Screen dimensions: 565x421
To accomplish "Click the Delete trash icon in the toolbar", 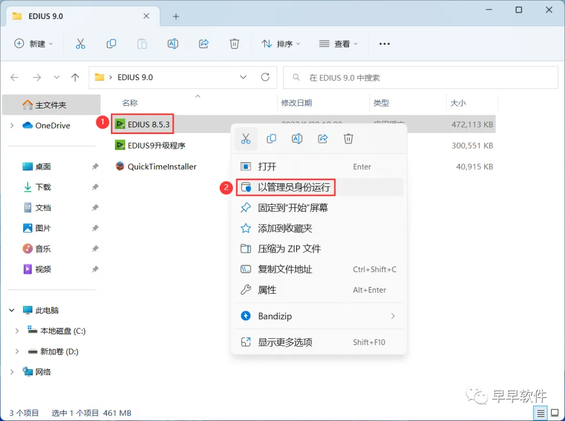I will click(234, 43).
